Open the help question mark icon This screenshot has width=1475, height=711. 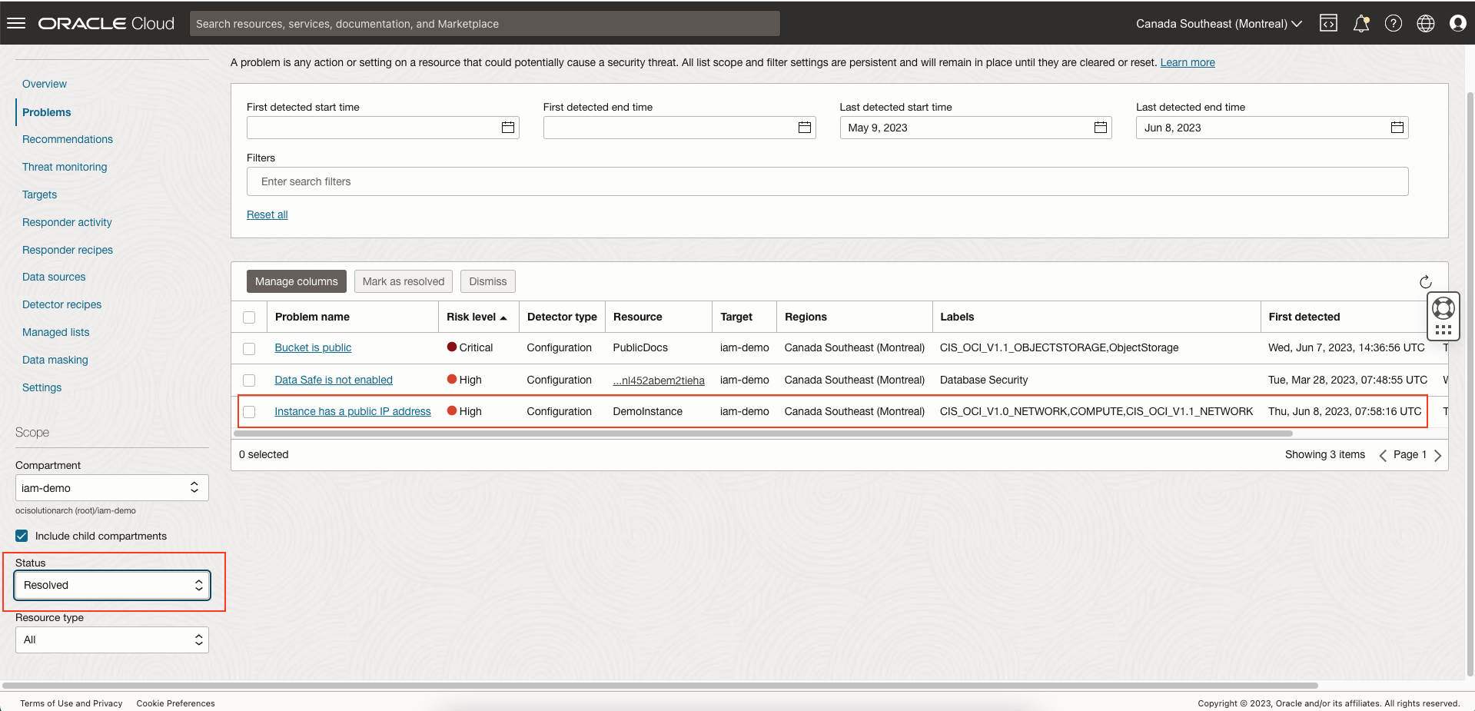[1394, 23]
